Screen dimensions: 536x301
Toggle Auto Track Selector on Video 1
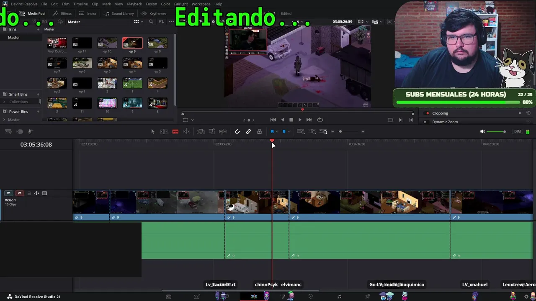[36, 193]
